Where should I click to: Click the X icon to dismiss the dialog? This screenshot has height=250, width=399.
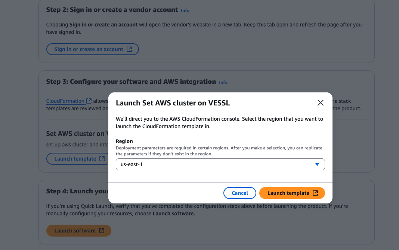tap(320, 103)
